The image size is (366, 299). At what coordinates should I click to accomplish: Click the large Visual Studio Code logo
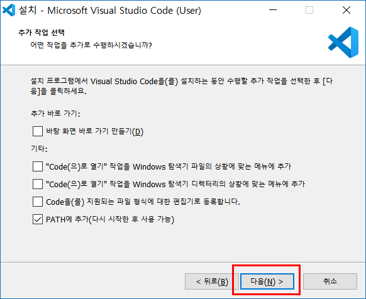pos(343,43)
